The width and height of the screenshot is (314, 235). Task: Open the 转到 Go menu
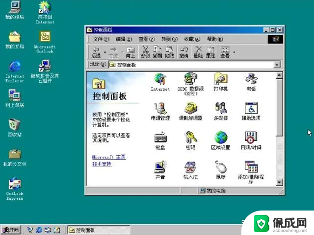[x=169, y=39]
